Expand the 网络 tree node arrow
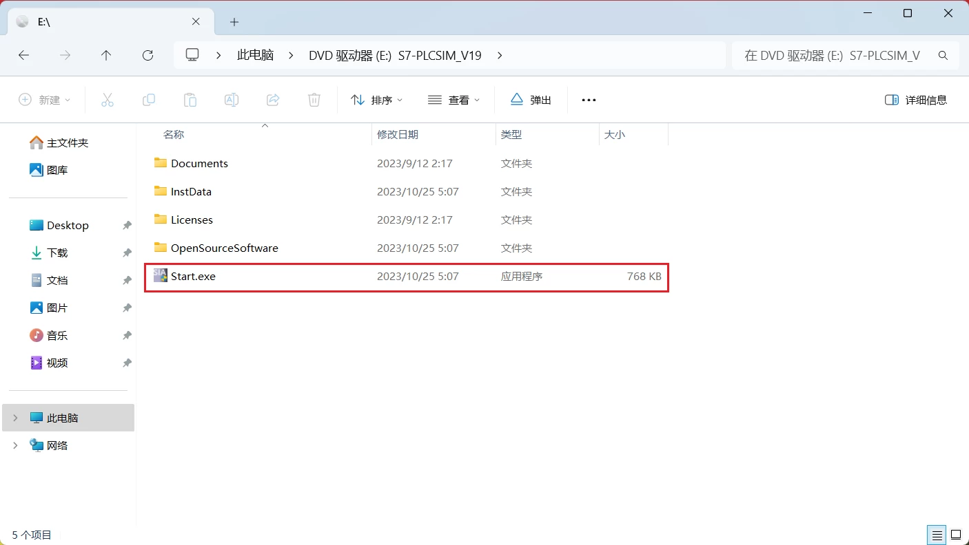 pos(15,445)
